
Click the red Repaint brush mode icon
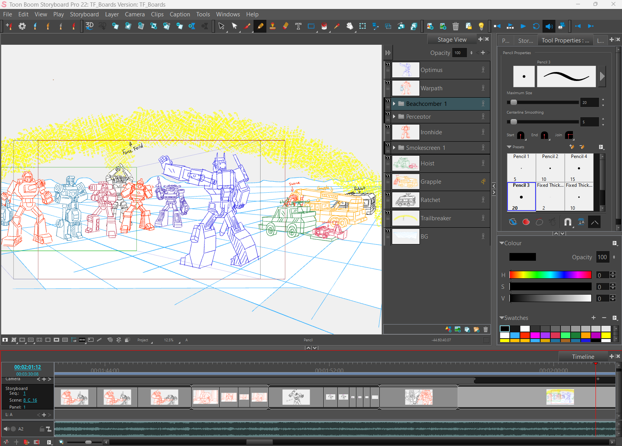526,222
